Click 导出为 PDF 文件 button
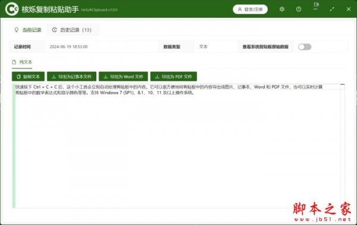 [174, 77]
